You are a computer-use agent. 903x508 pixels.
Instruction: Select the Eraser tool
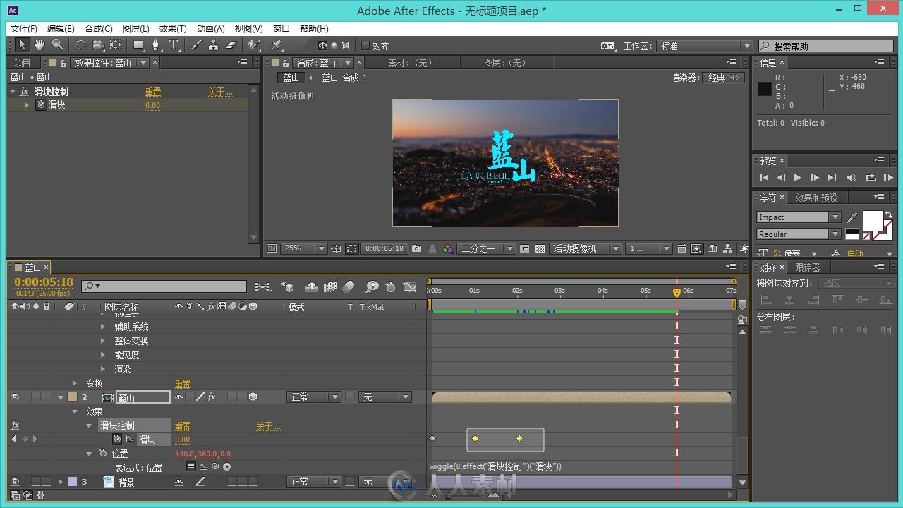(x=231, y=45)
